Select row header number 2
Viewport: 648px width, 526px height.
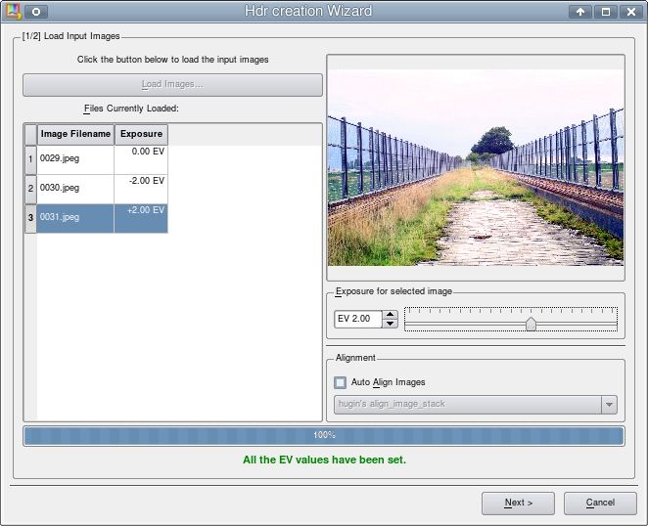point(30,189)
